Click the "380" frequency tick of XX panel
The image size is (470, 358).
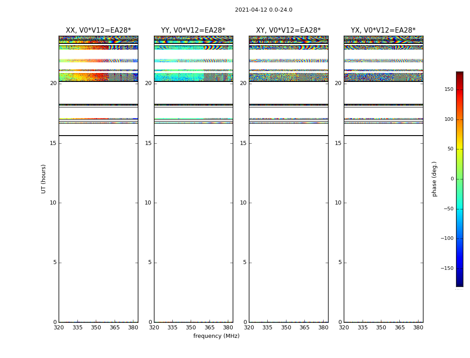coord(133,328)
